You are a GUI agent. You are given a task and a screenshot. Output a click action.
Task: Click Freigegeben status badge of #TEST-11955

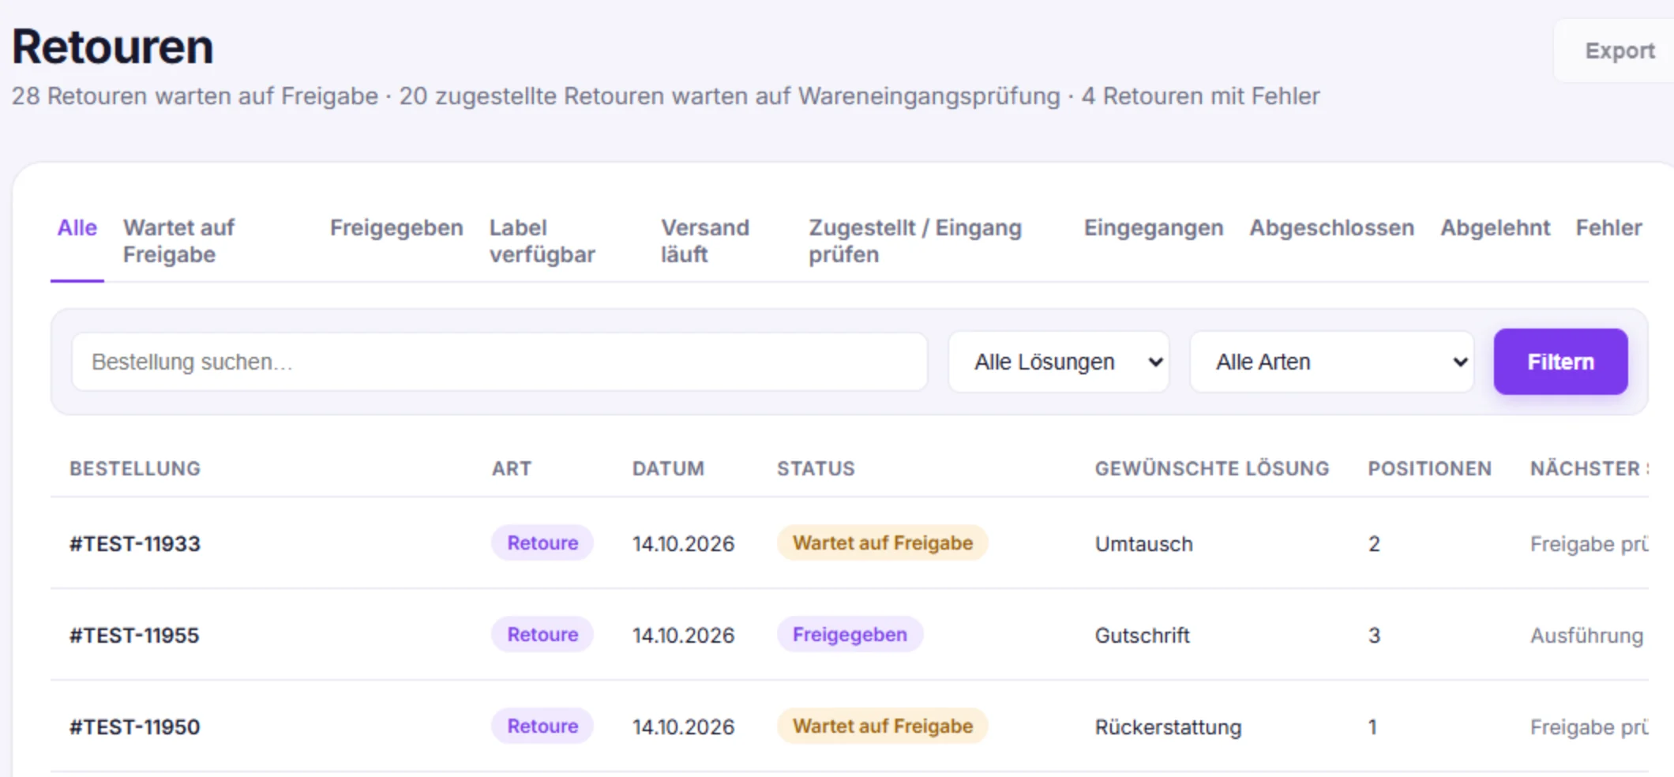tap(850, 635)
